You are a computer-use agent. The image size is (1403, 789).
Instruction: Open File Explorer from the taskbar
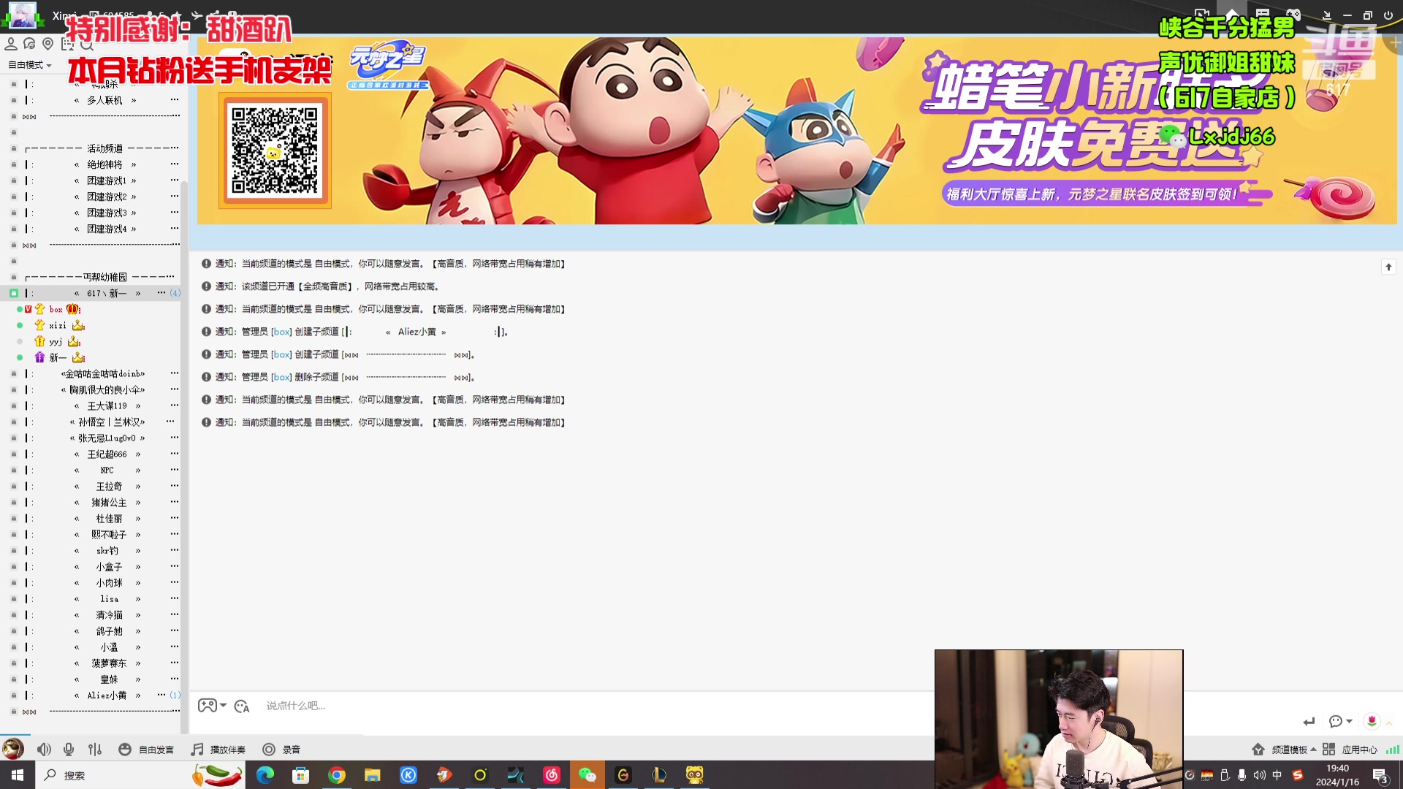click(x=373, y=775)
